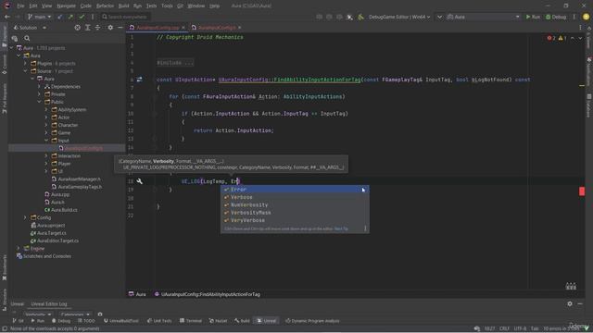Image resolution: width=593 pixels, height=333 pixels.
Task: Click the Git update project icon
Action: tap(59, 17)
